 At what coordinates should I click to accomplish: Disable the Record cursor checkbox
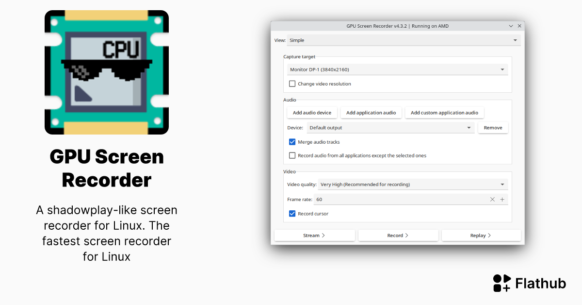coord(292,213)
